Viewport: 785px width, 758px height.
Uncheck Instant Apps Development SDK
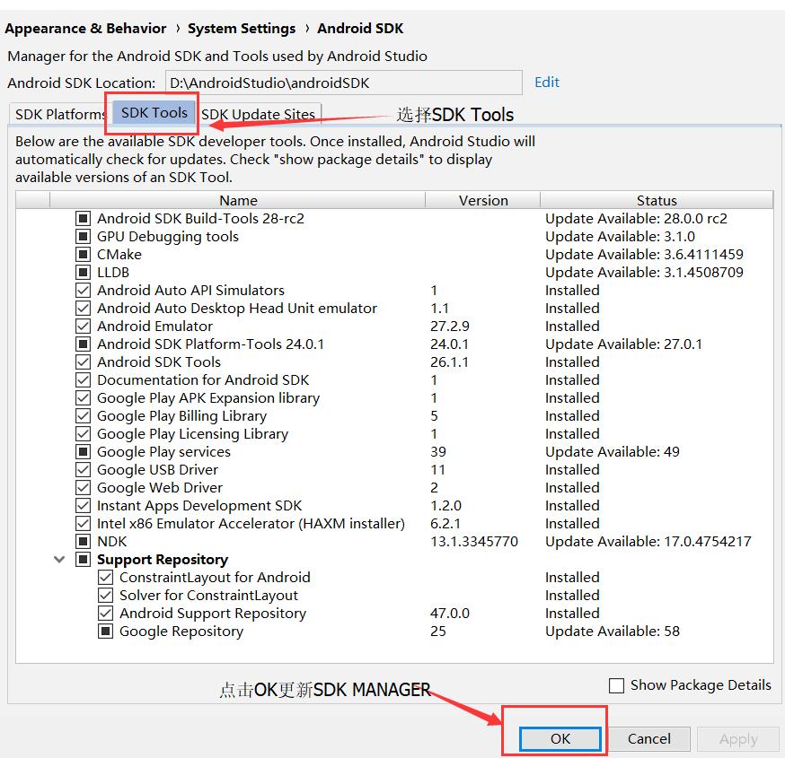pos(84,506)
